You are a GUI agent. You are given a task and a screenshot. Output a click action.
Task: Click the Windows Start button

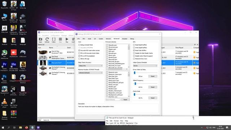3,127
